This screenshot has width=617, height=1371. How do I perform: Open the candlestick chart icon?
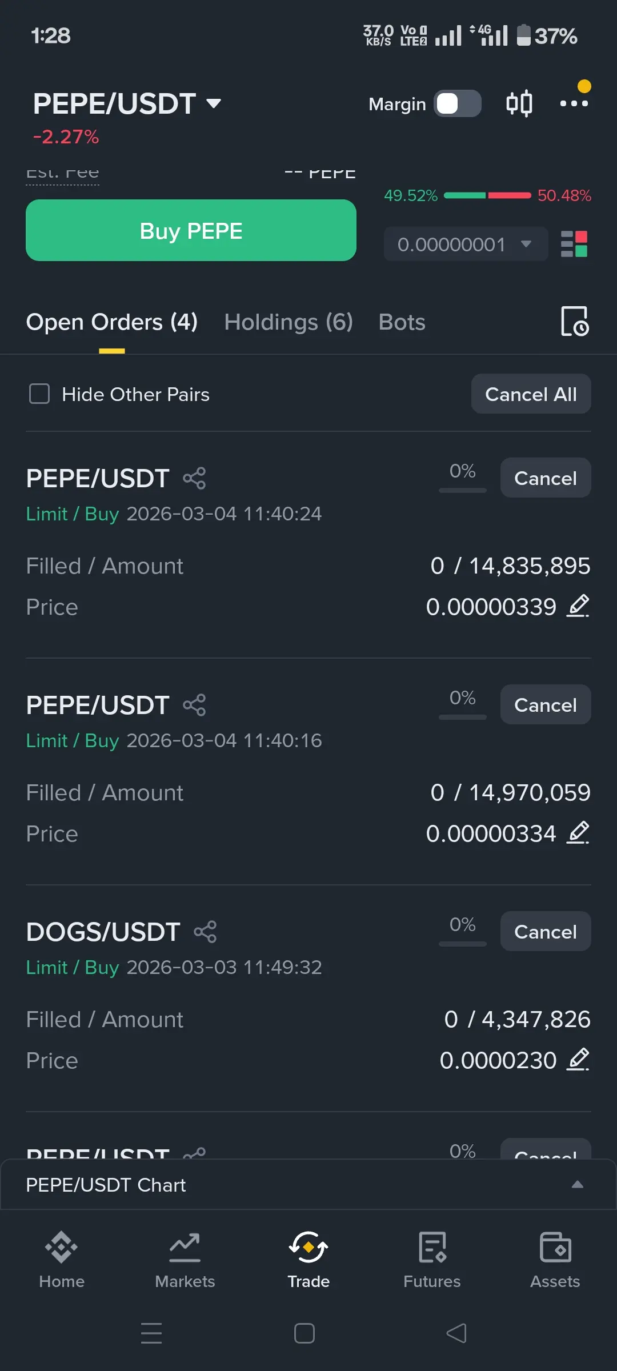coord(519,104)
